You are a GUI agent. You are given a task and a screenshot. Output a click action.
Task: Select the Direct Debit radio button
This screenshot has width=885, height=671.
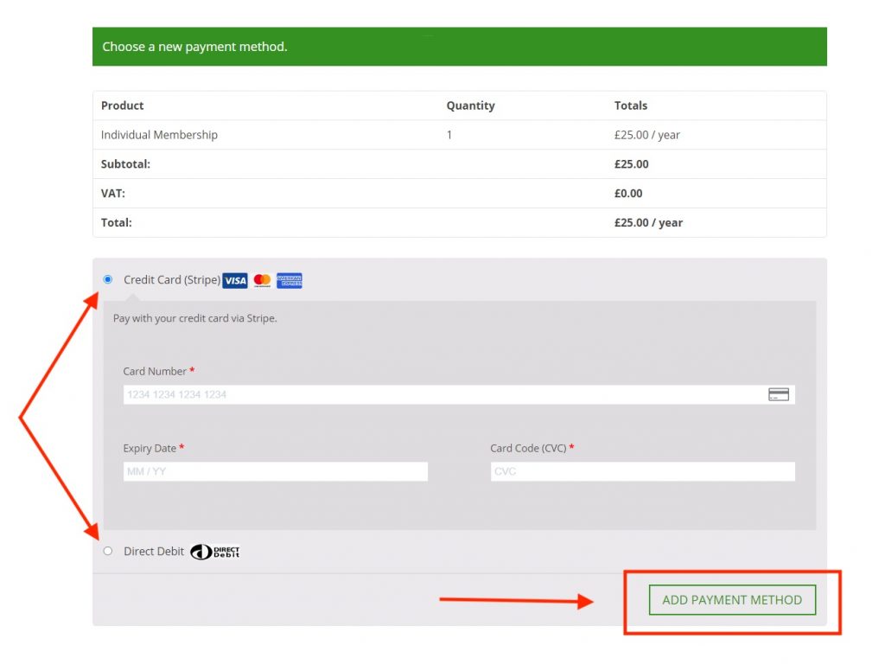(108, 551)
